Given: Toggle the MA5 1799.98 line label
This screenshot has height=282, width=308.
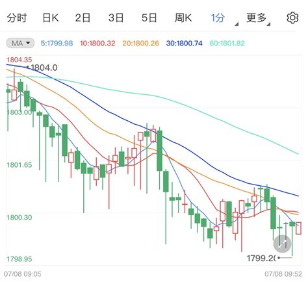Looking at the screenshot, I should click(57, 44).
